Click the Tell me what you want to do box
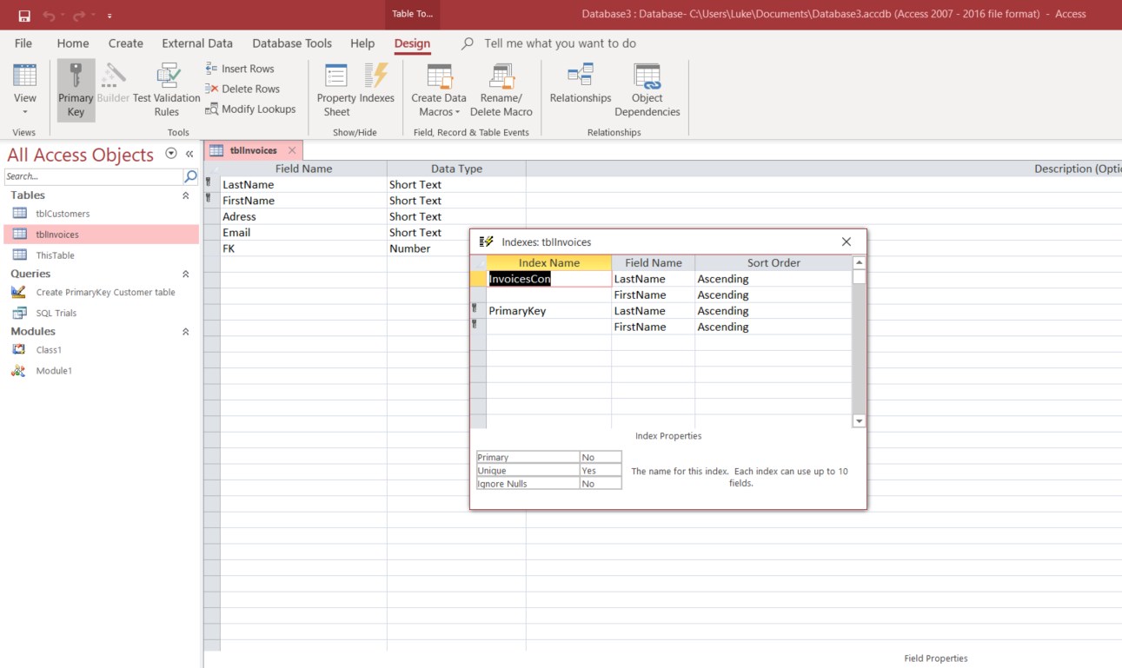Screen dimensions: 1122x668 [560, 43]
